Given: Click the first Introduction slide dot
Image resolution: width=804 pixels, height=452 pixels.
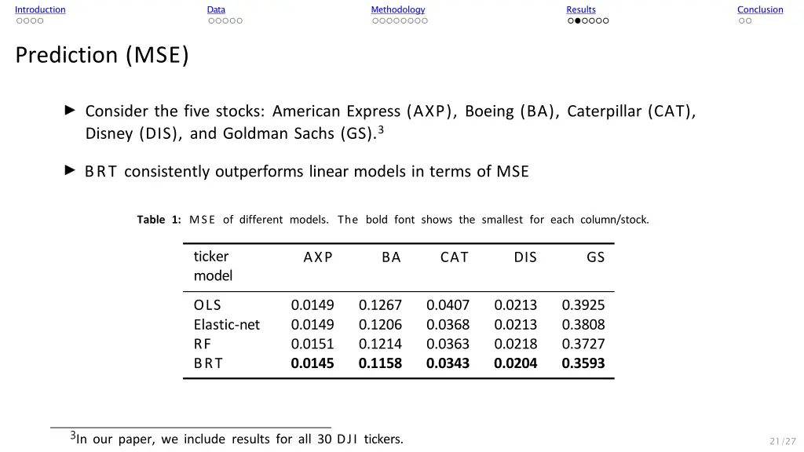Looking at the screenshot, I should [19, 21].
